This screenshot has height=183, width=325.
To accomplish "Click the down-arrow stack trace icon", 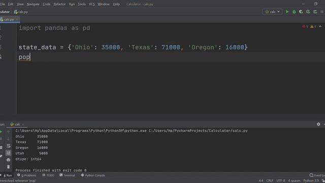I will coord(8,139).
